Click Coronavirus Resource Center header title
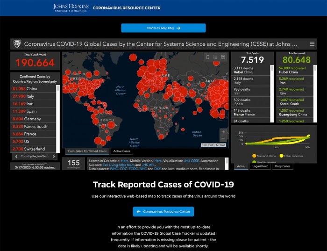Screen dimensions: 327x251 pyautogui.click(x=127, y=8)
